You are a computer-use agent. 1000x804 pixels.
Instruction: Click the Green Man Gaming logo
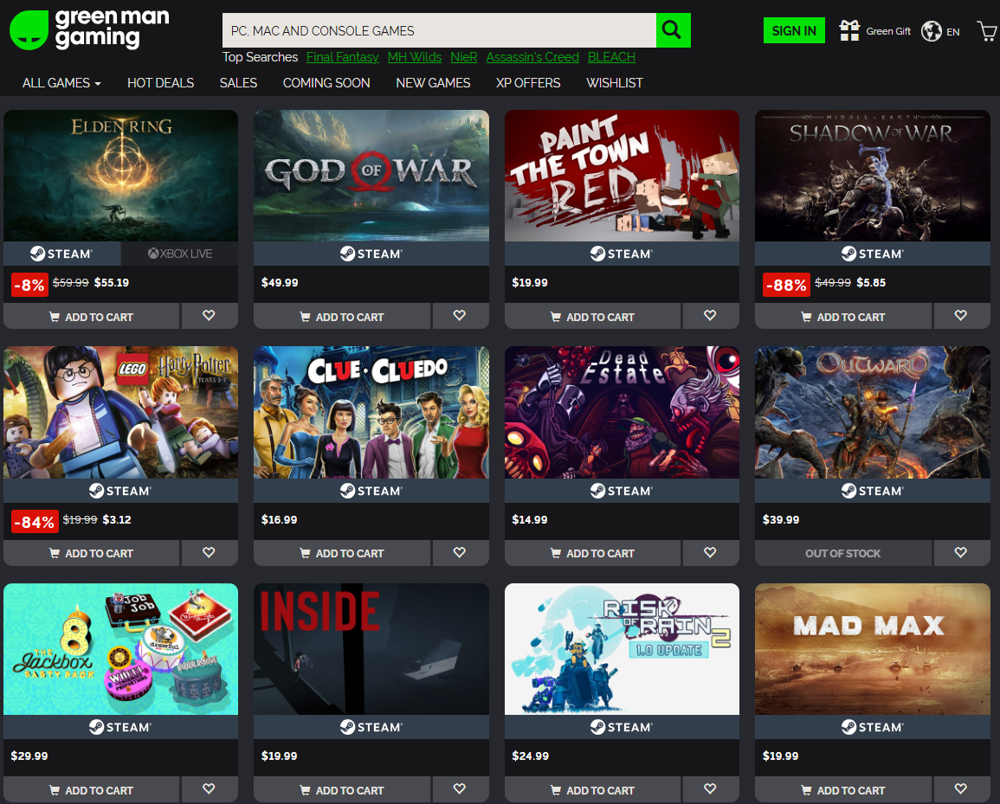click(x=90, y=29)
